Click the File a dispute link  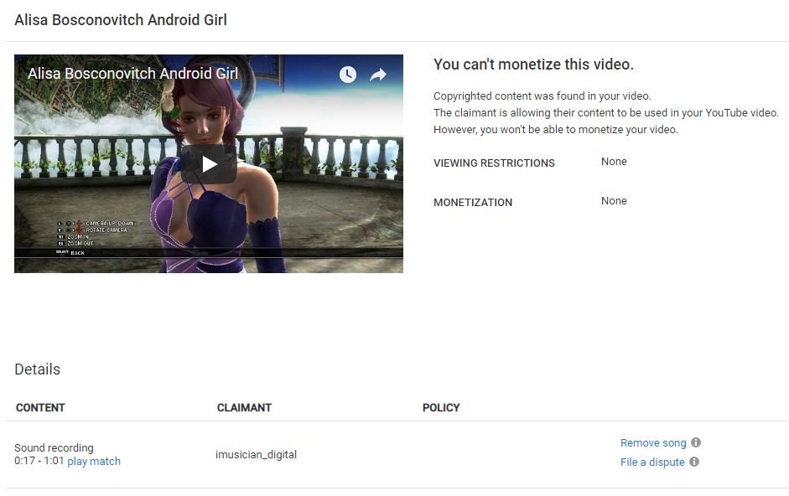pos(652,462)
